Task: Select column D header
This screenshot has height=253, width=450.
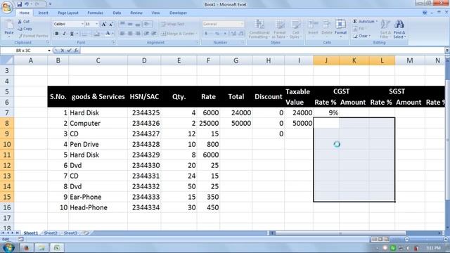Action: [x=144, y=60]
